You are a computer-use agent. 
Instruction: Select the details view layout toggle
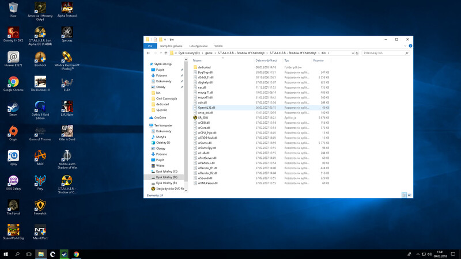click(405, 195)
